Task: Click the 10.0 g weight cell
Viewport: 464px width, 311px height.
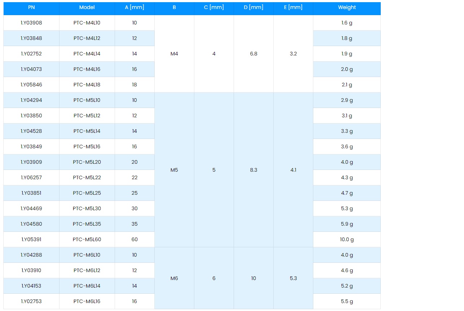Action: pos(346,240)
